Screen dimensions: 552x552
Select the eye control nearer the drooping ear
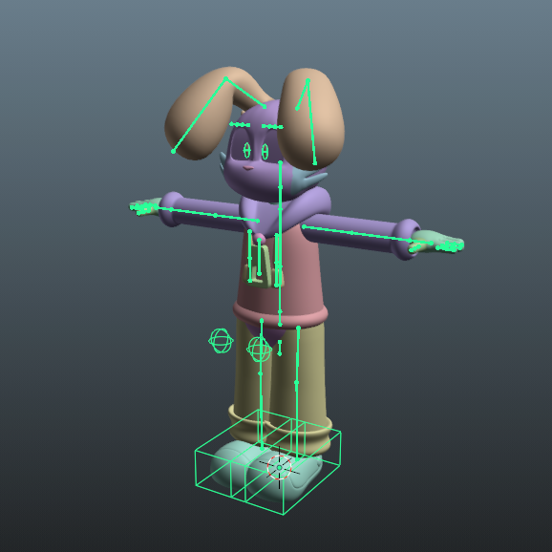coord(265,152)
